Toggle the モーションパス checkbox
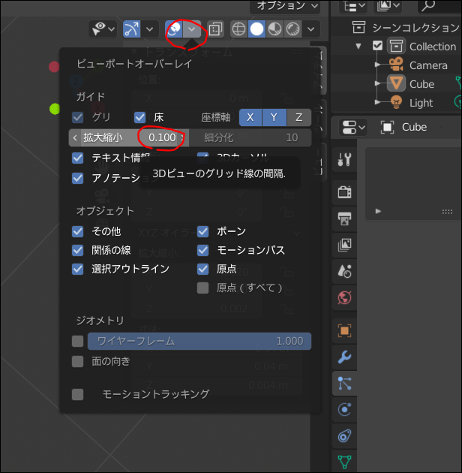The height and width of the screenshot is (473, 462). [x=202, y=250]
